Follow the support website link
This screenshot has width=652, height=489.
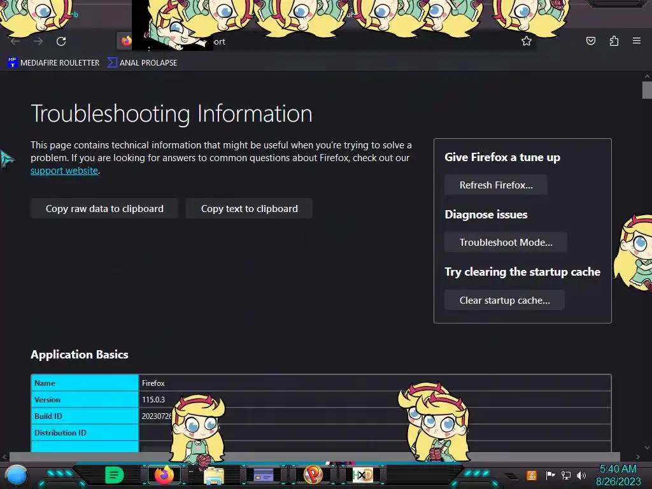tap(64, 171)
